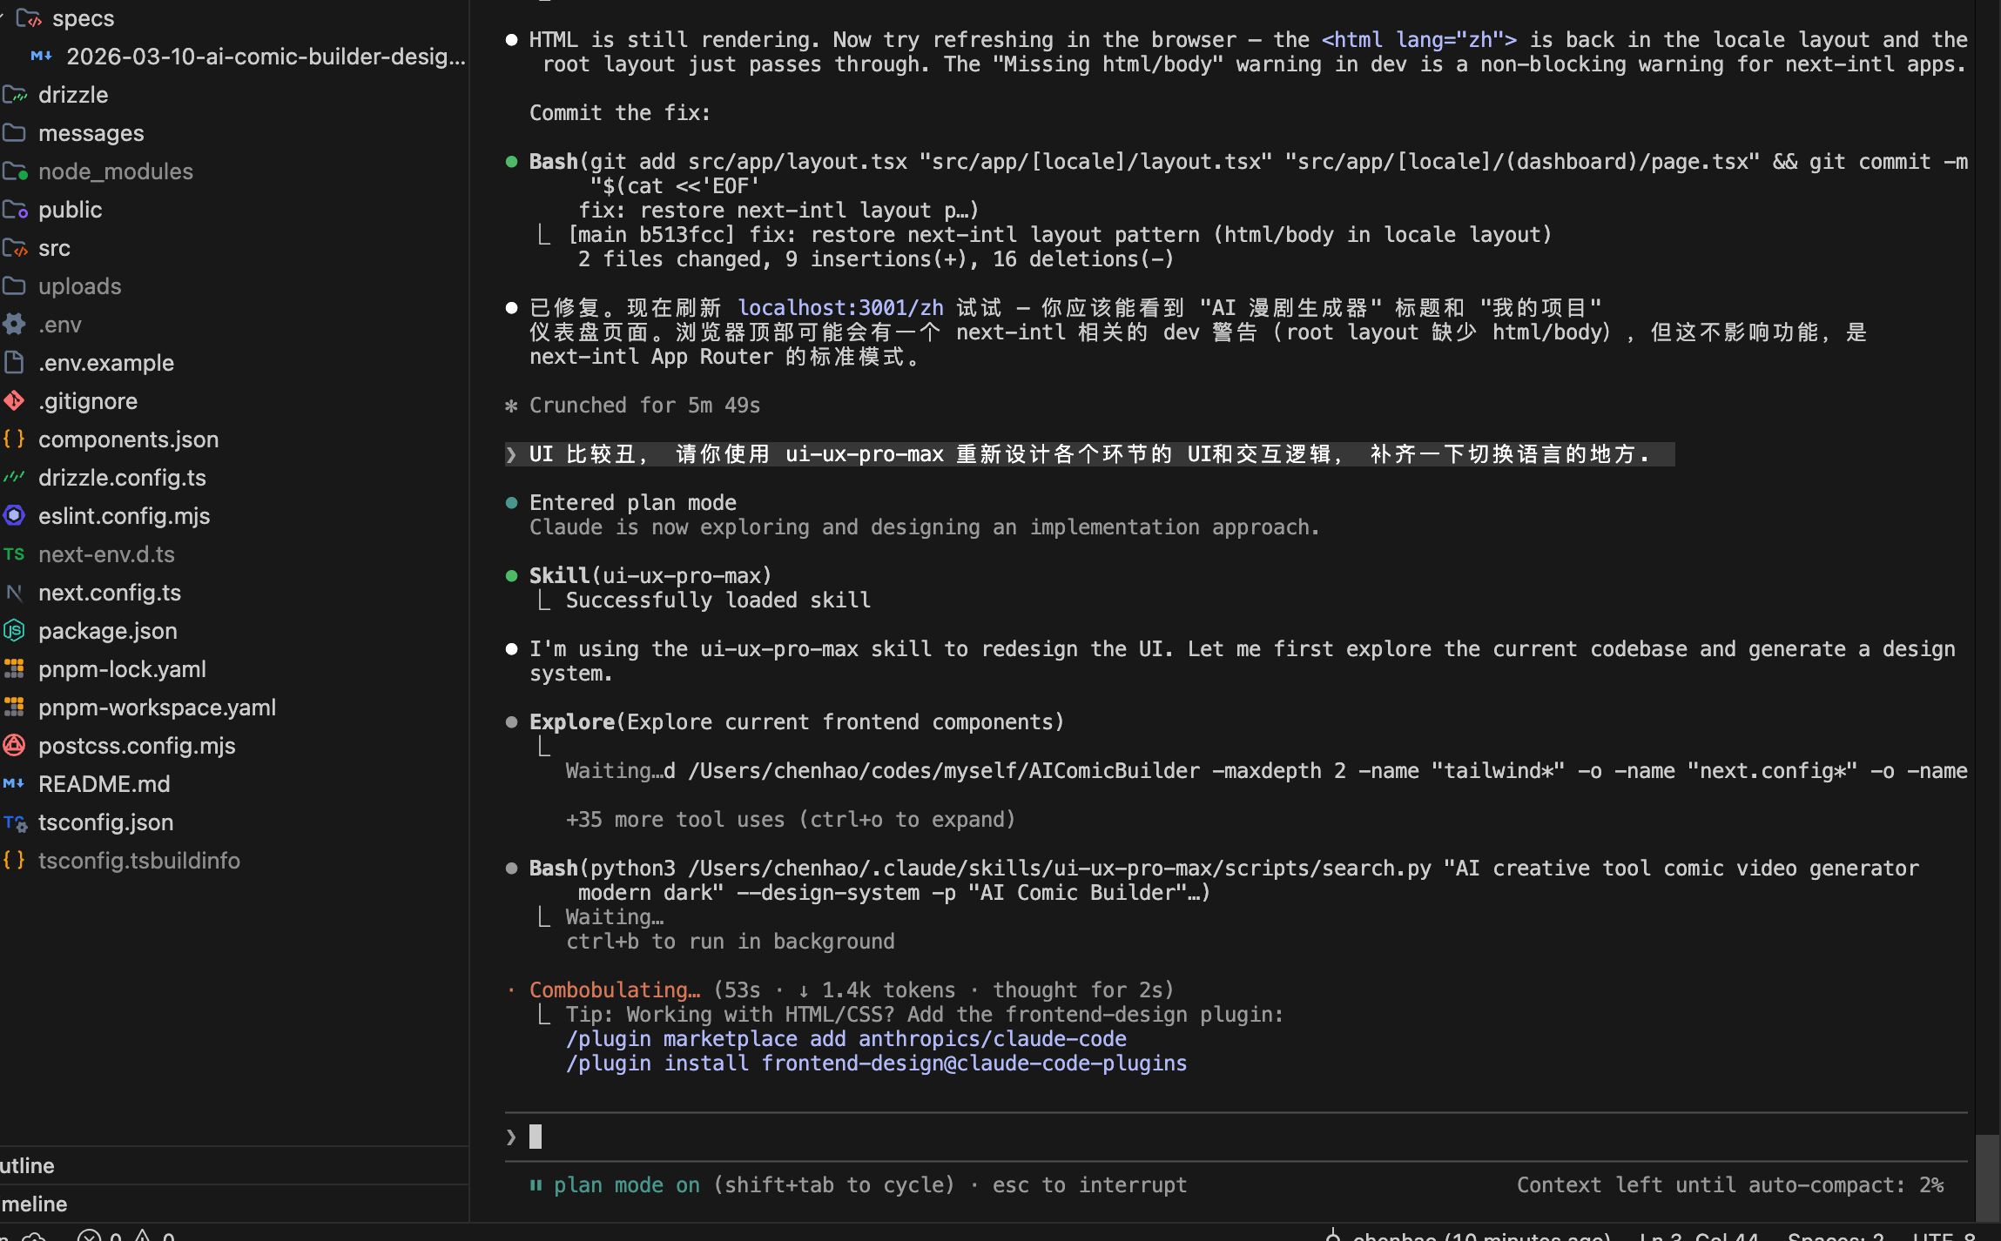Expand the src folder
Screen dimensions: 2001x1241
pyautogui.click(x=54, y=248)
